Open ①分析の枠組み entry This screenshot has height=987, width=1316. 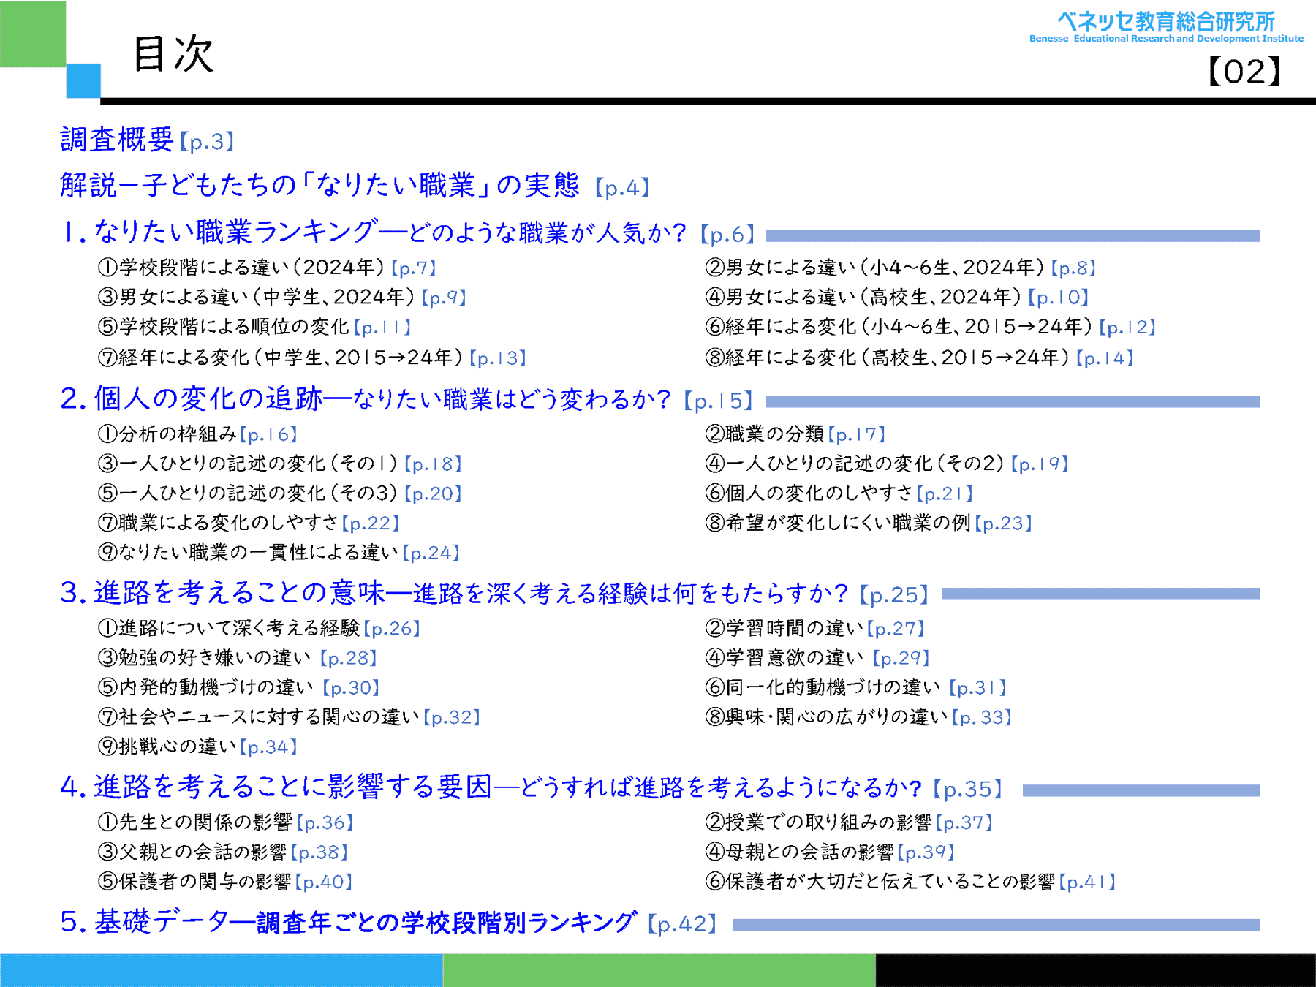coord(197,434)
